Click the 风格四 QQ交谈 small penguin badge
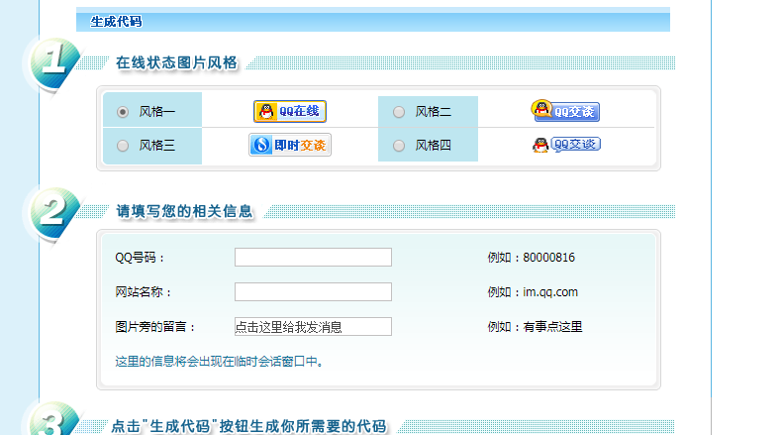 coord(565,146)
